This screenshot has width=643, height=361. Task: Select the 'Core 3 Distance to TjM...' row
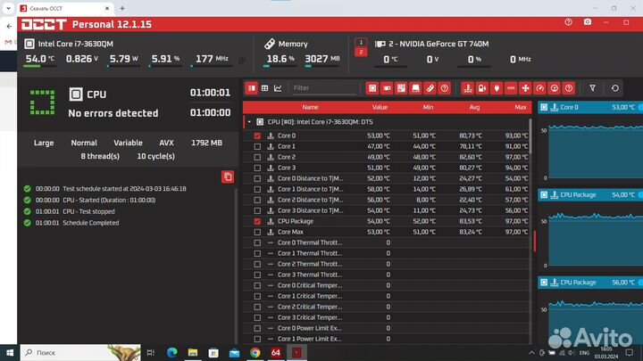[387, 210]
